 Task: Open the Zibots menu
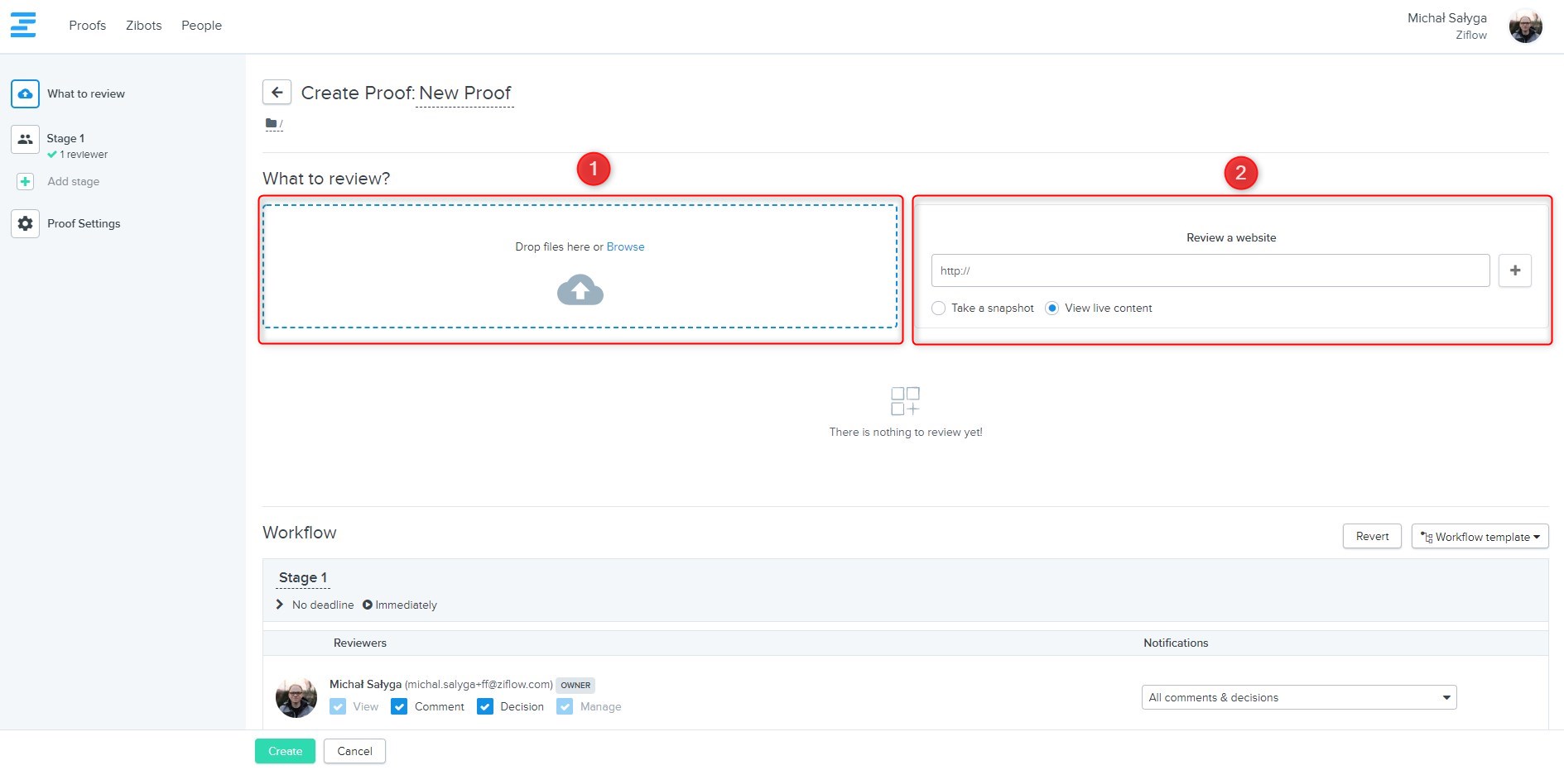coord(143,26)
